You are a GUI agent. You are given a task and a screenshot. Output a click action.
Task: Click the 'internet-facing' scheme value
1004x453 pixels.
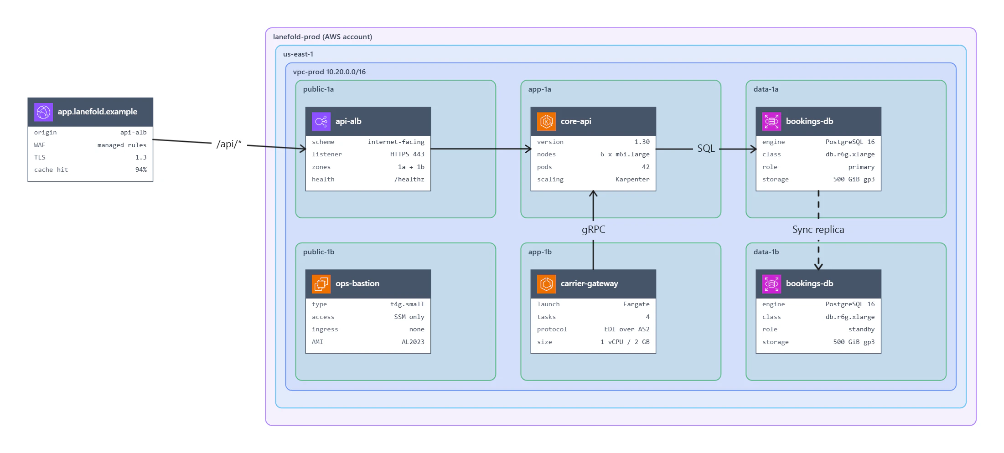click(x=396, y=142)
